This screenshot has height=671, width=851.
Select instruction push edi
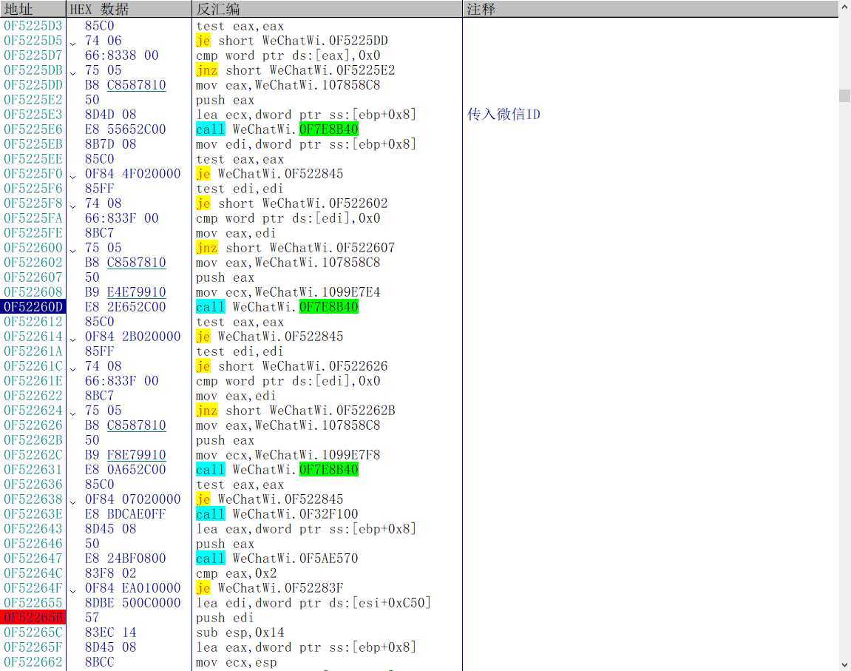[226, 618]
